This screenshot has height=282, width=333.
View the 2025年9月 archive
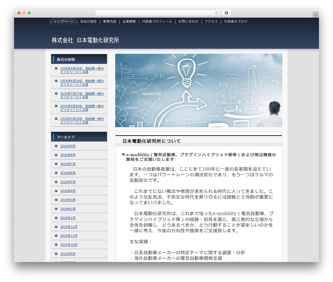coord(68,254)
